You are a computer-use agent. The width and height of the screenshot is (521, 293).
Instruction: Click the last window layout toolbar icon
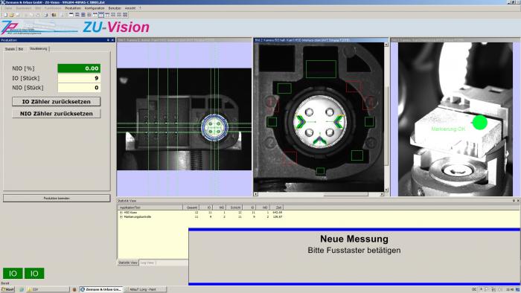125,15
